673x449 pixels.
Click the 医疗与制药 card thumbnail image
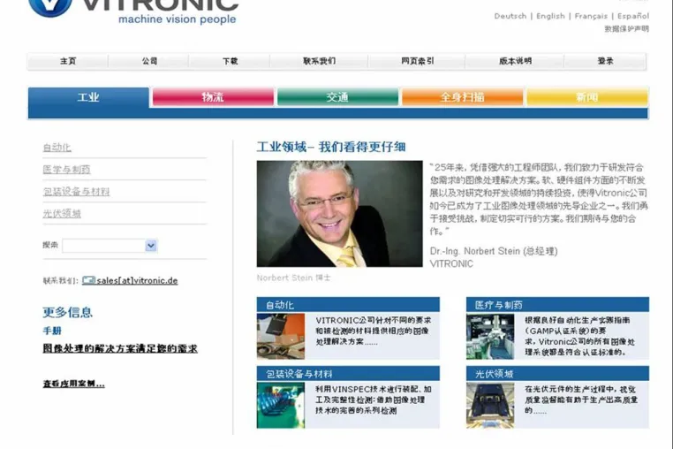[x=490, y=336]
